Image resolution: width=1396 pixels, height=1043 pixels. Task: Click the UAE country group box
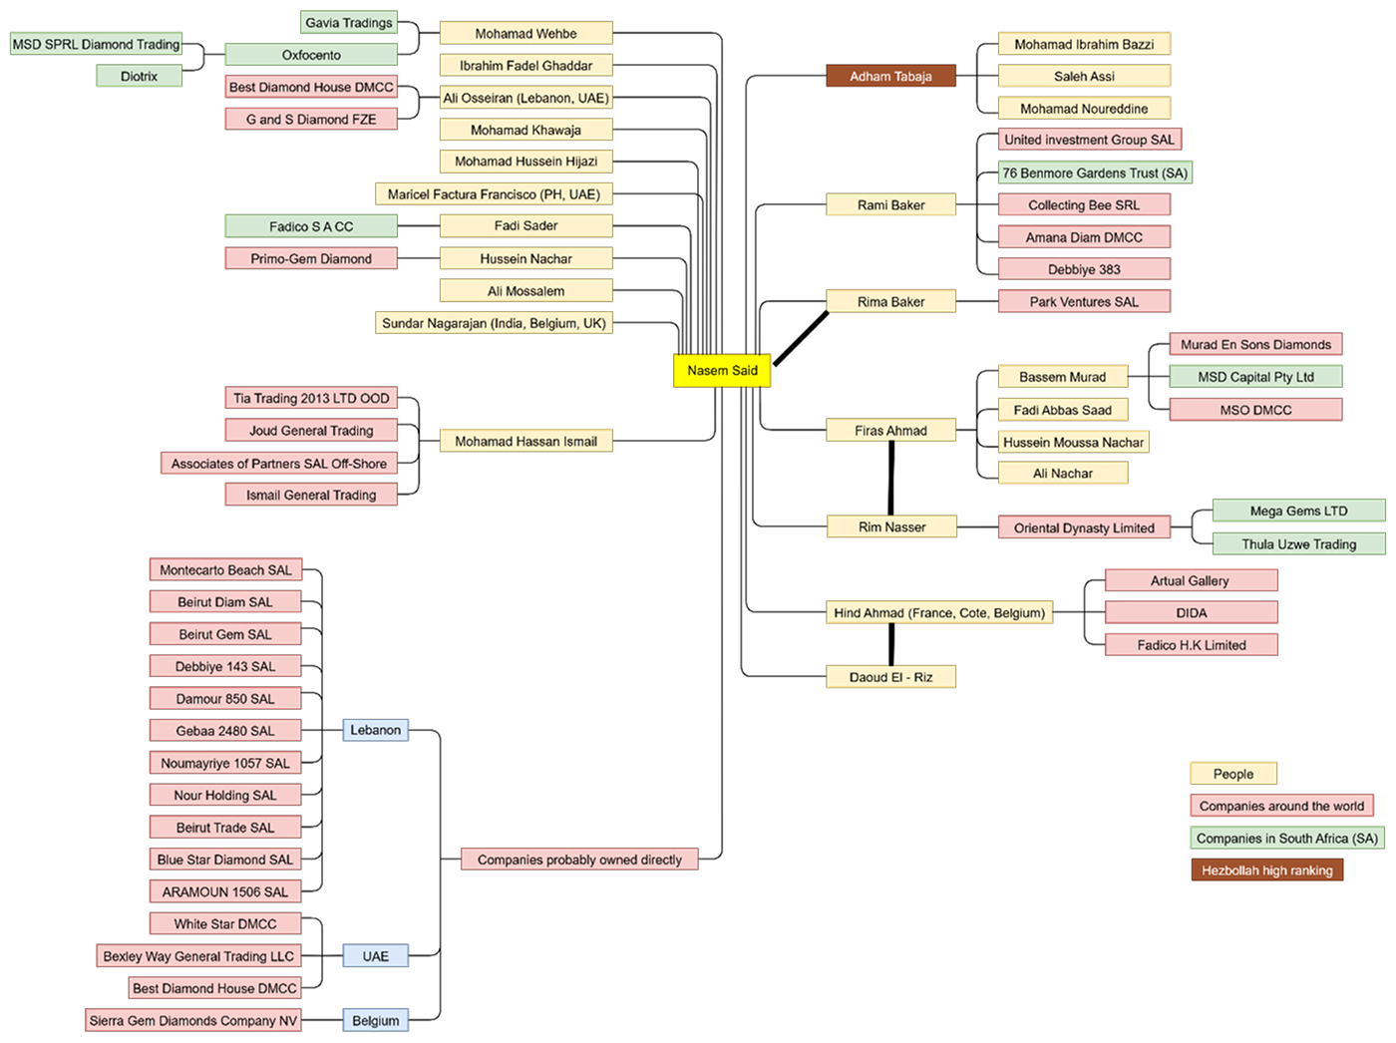tap(375, 956)
